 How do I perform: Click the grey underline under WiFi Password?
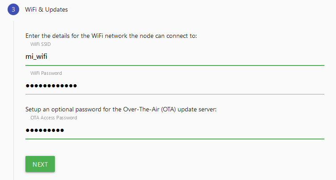[x=174, y=94]
